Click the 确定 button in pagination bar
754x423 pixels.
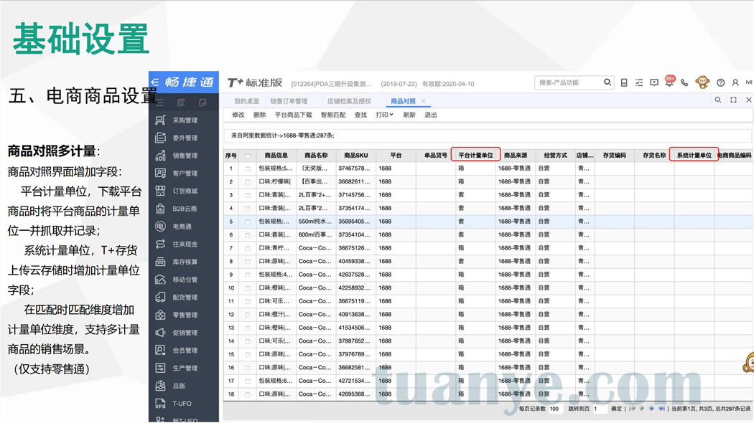(x=616, y=409)
